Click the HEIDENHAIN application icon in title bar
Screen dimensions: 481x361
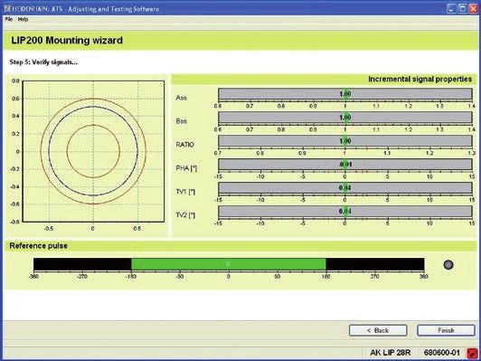[7, 8]
